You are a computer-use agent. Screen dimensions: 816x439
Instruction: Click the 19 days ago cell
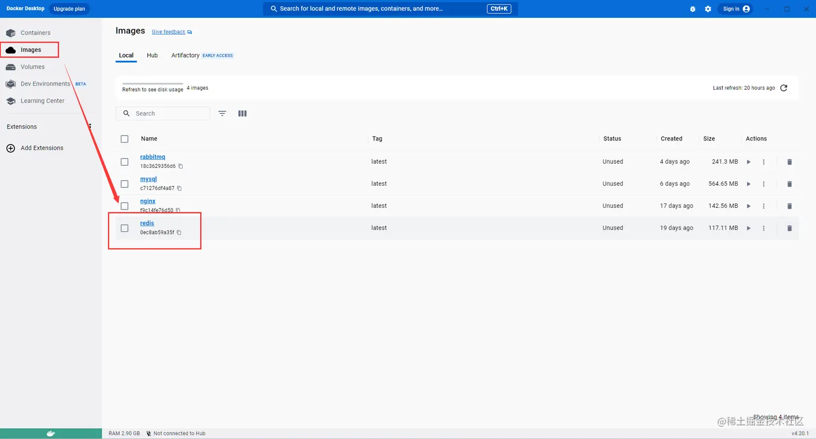[676, 228]
